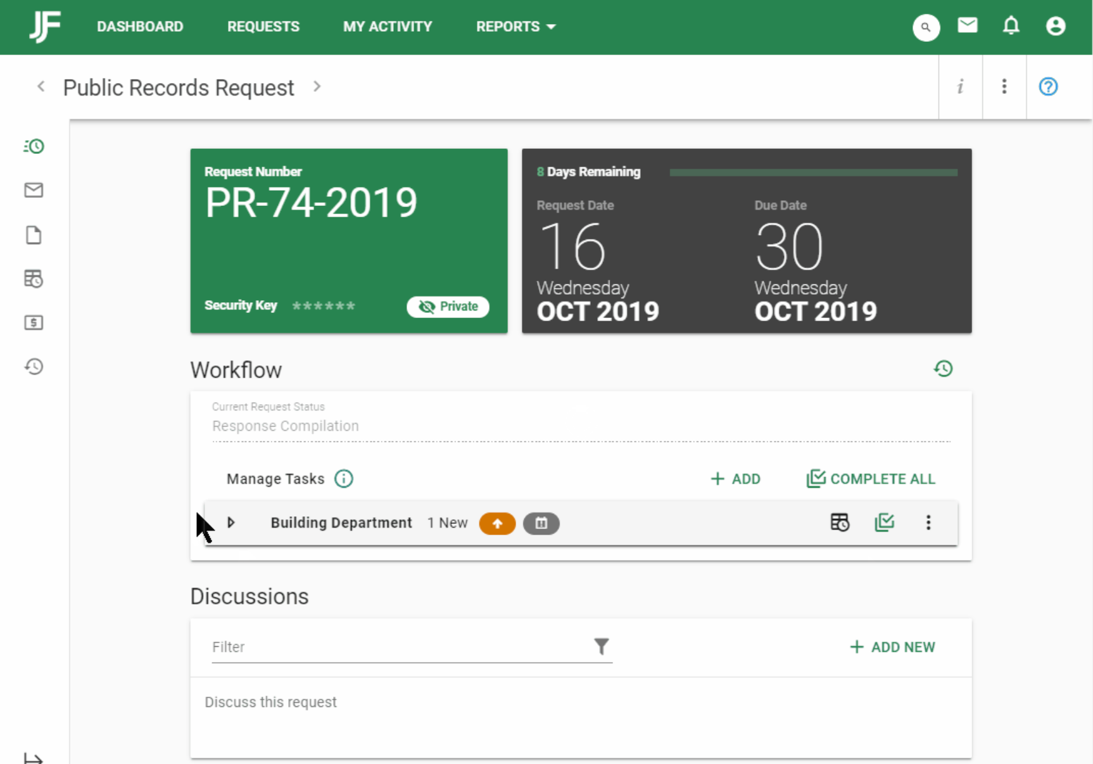The height and width of the screenshot is (764, 1093).
Task: Open the search icon in header
Action: [926, 27]
